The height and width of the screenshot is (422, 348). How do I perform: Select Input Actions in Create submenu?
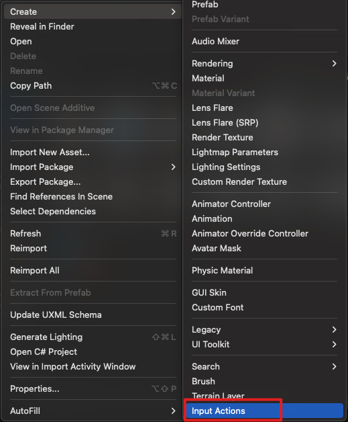[x=264, y=411]
